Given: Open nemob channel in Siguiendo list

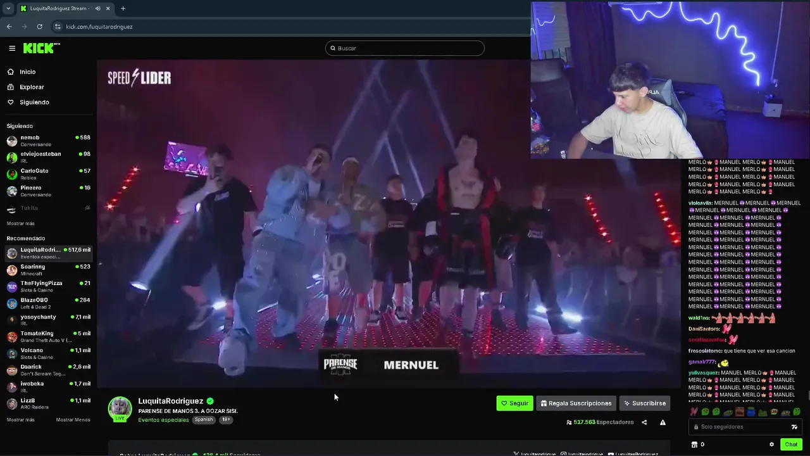Looking at the screenshot, I should (x=48, y=141).
